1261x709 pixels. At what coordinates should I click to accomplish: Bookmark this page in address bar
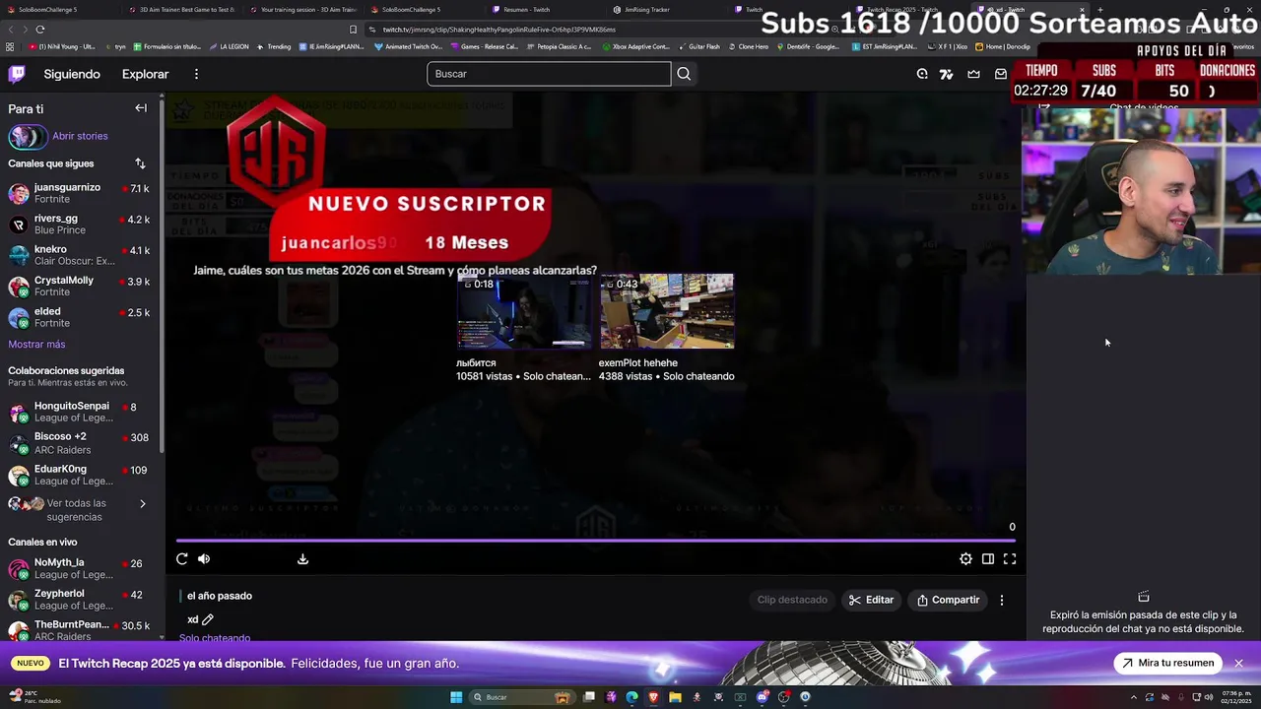pyautogui.click(x=353, y=30)
